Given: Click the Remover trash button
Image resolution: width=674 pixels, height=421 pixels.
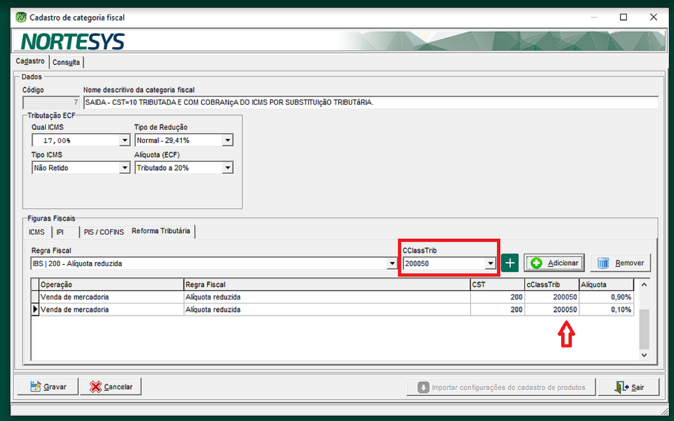Looking at the screenshot, I should click(621, 263).
